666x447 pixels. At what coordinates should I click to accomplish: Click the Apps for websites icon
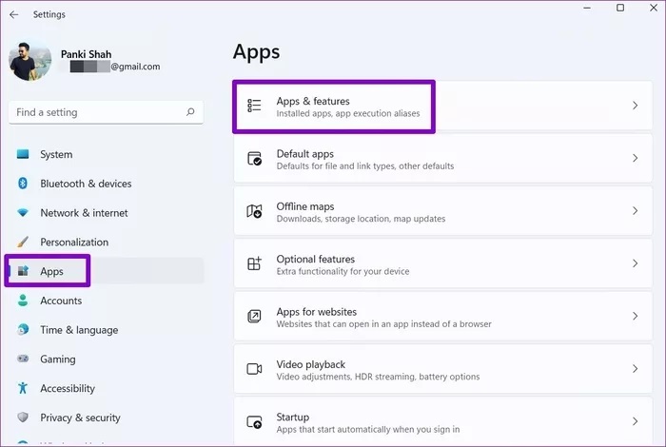tap(254, 317)
